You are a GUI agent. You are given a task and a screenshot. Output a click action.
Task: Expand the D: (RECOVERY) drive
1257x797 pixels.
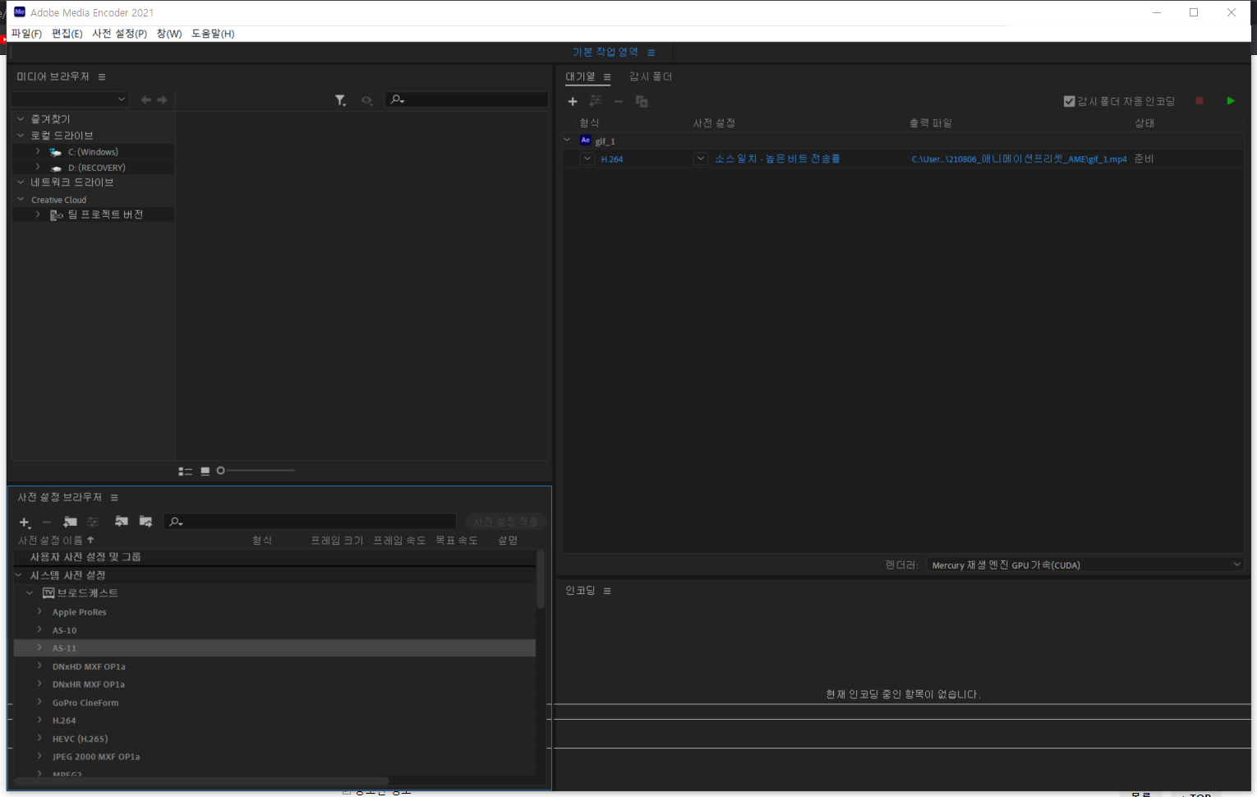click(x=38, y=167)
